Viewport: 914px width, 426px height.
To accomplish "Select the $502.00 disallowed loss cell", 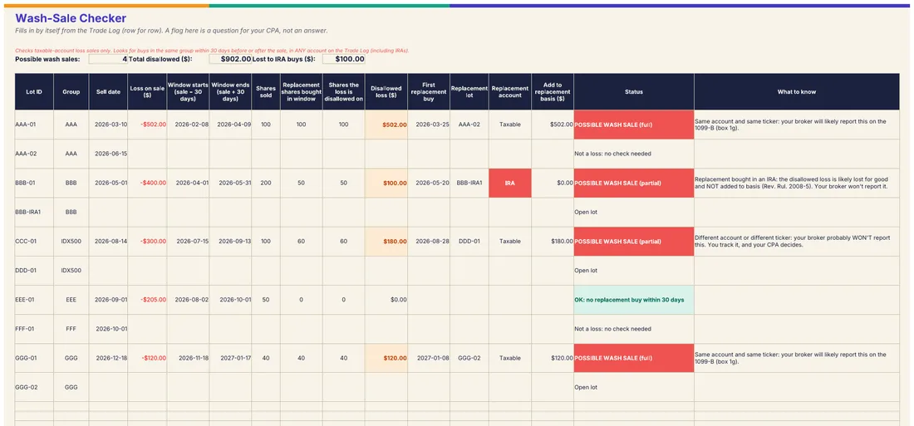I will click(x=386, y=125).
